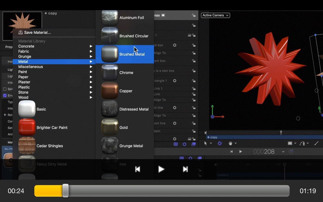
Task: Play the tutorial video
Action: coord(161,169)
